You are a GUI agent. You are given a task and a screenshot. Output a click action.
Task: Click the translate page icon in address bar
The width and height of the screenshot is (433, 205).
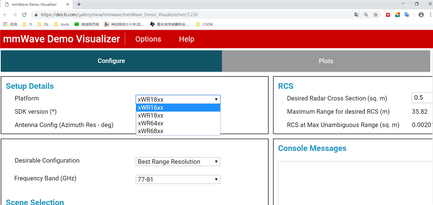click(x=357, y=15)
